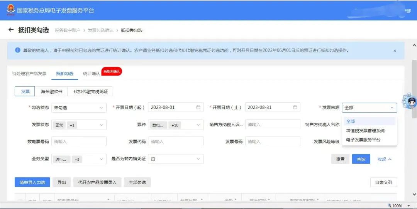
Task: Click the cartoon assistant avatar
Action: tap(410, 101)
